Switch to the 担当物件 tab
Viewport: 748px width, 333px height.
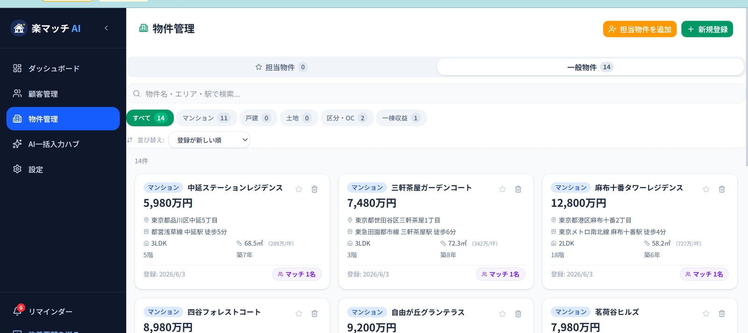pyautogui.click(x=281, y=67)
